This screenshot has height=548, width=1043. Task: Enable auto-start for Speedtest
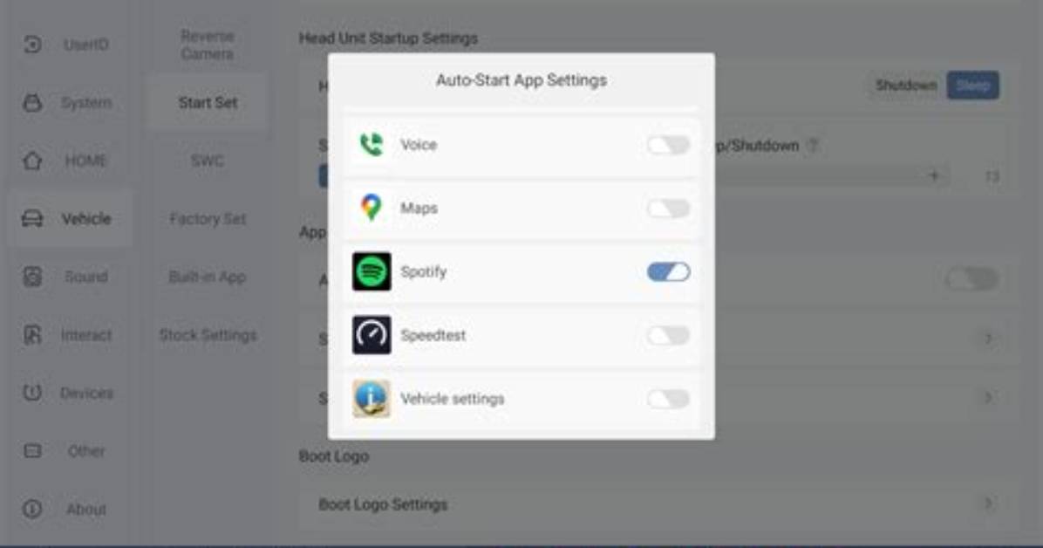point(669,335)
